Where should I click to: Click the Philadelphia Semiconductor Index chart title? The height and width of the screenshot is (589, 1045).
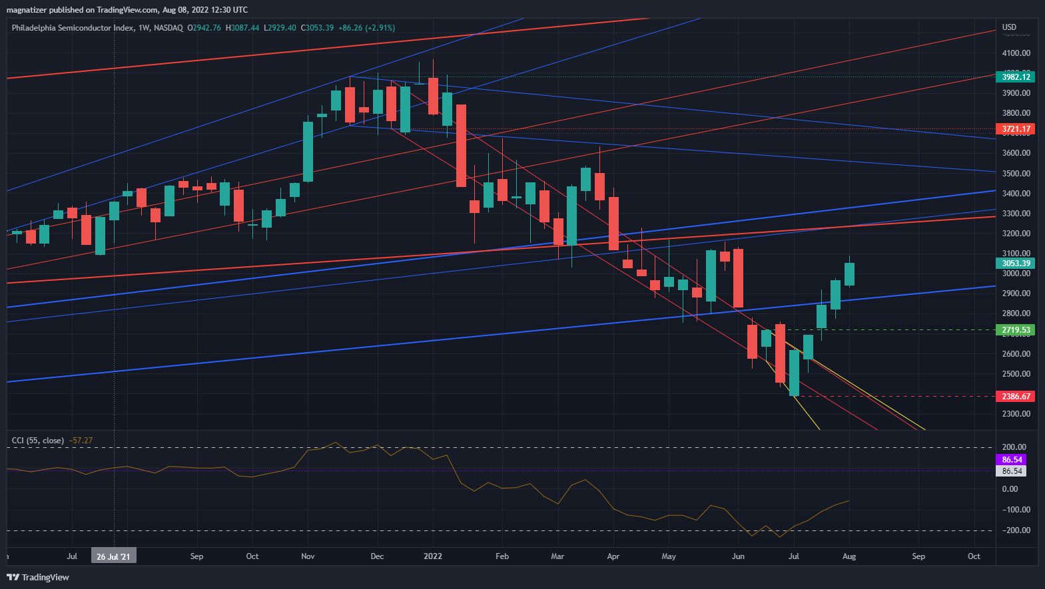click(x=73, y=28)
